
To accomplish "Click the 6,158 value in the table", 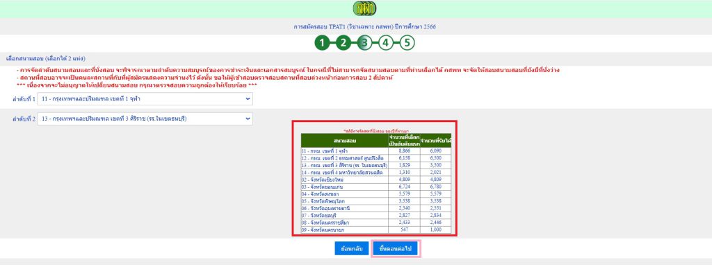I will tap(404, 158).
